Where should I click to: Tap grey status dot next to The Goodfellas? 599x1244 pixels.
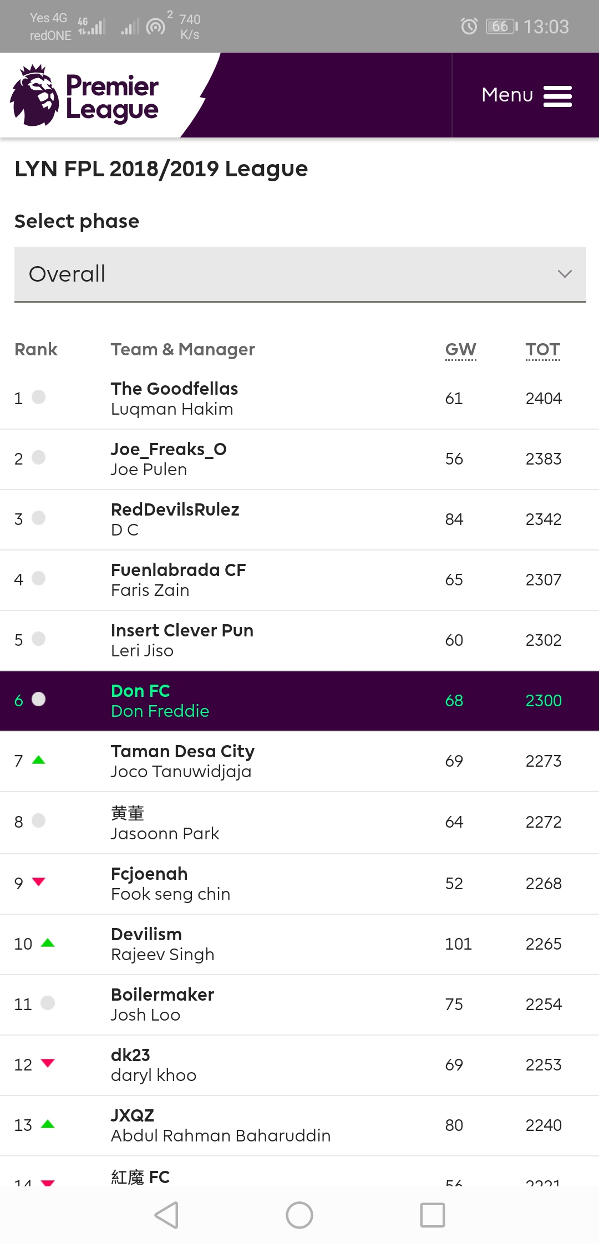pos(38,397)
